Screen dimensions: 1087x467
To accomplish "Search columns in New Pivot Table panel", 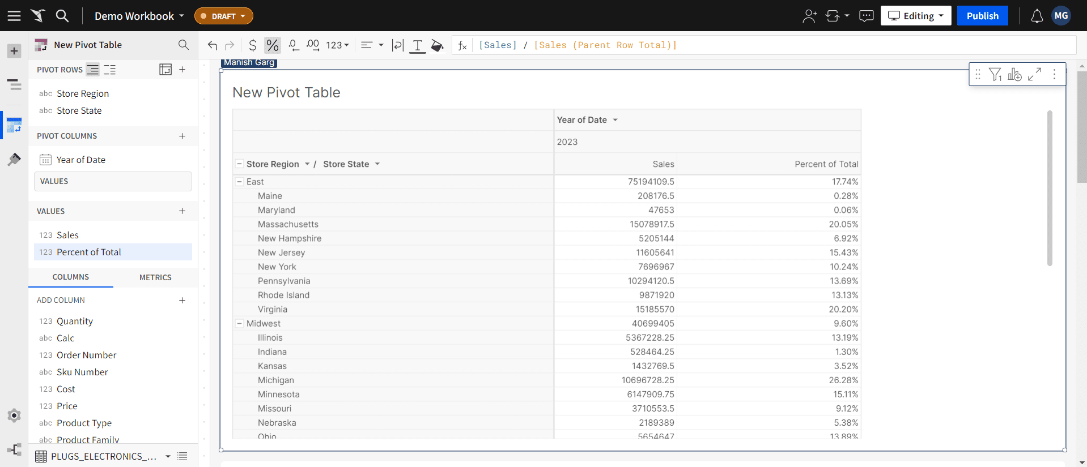I will [x=183, y=45].
